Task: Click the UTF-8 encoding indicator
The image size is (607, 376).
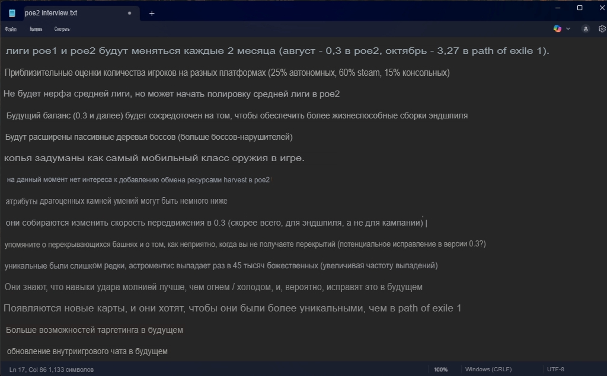Action: coord(555,369)
